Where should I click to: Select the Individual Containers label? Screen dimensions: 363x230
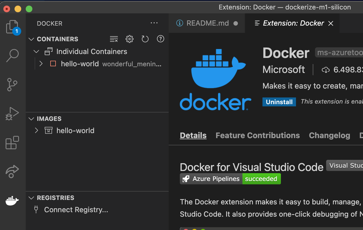[92, 52]
